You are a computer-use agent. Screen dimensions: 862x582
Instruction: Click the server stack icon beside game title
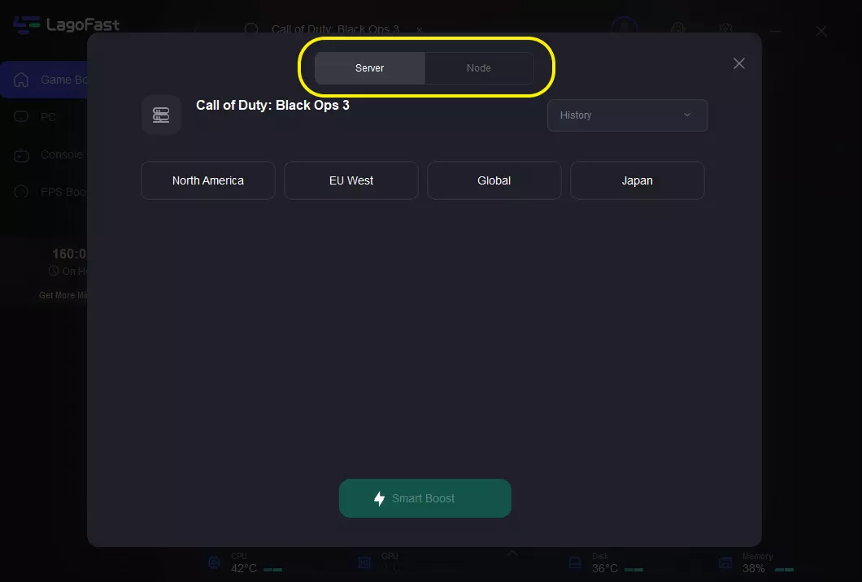[161, 115]
